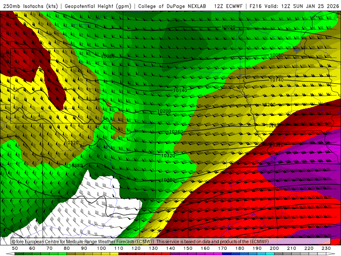341x256 pixels.
Task: Click the 50 knot colorbar label
Action: 15,248
